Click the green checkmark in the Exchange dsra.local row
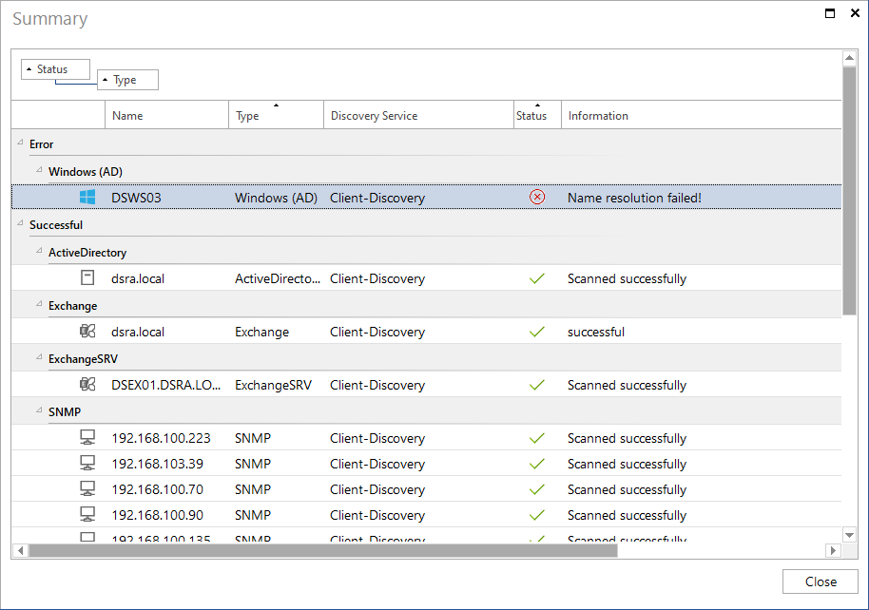869x610 pixels. [x=537, y=332]
